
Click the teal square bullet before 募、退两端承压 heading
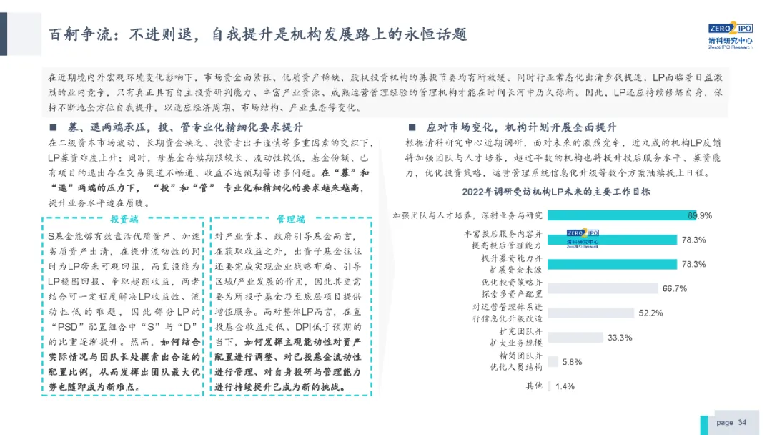(x=52, y=129)
